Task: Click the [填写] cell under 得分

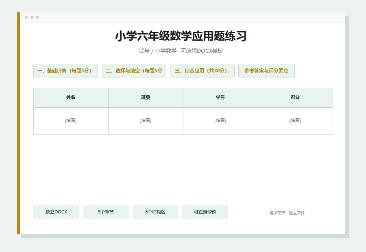Action: click(295, 121)
